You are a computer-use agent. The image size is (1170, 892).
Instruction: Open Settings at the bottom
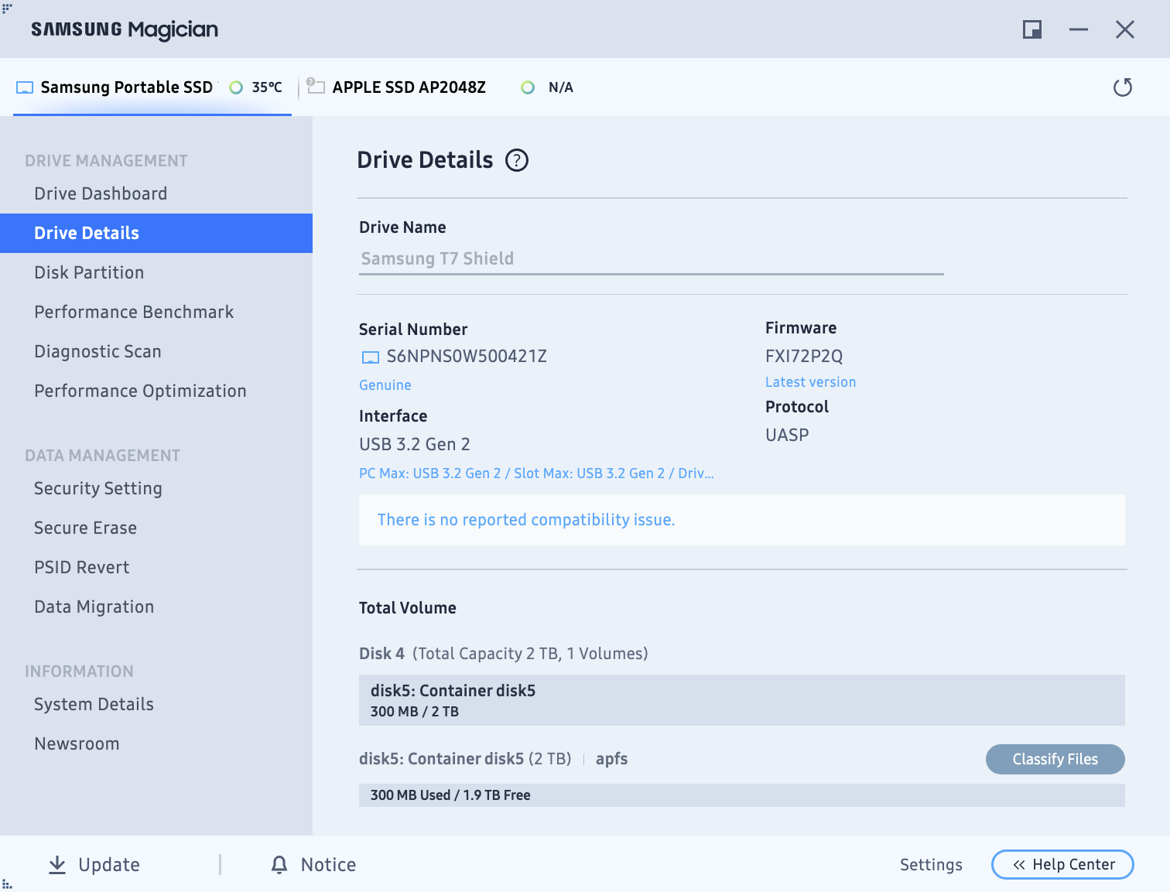coord(931,865)
